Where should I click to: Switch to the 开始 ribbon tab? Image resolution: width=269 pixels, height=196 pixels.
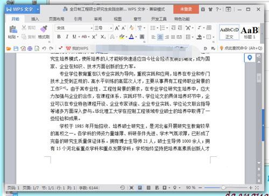pos(15,19)
